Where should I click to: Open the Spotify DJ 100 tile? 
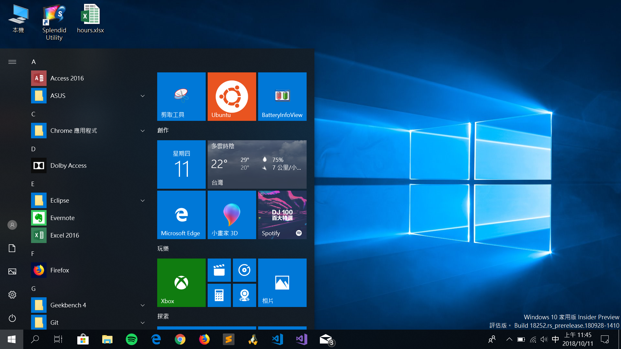point(282,215)
